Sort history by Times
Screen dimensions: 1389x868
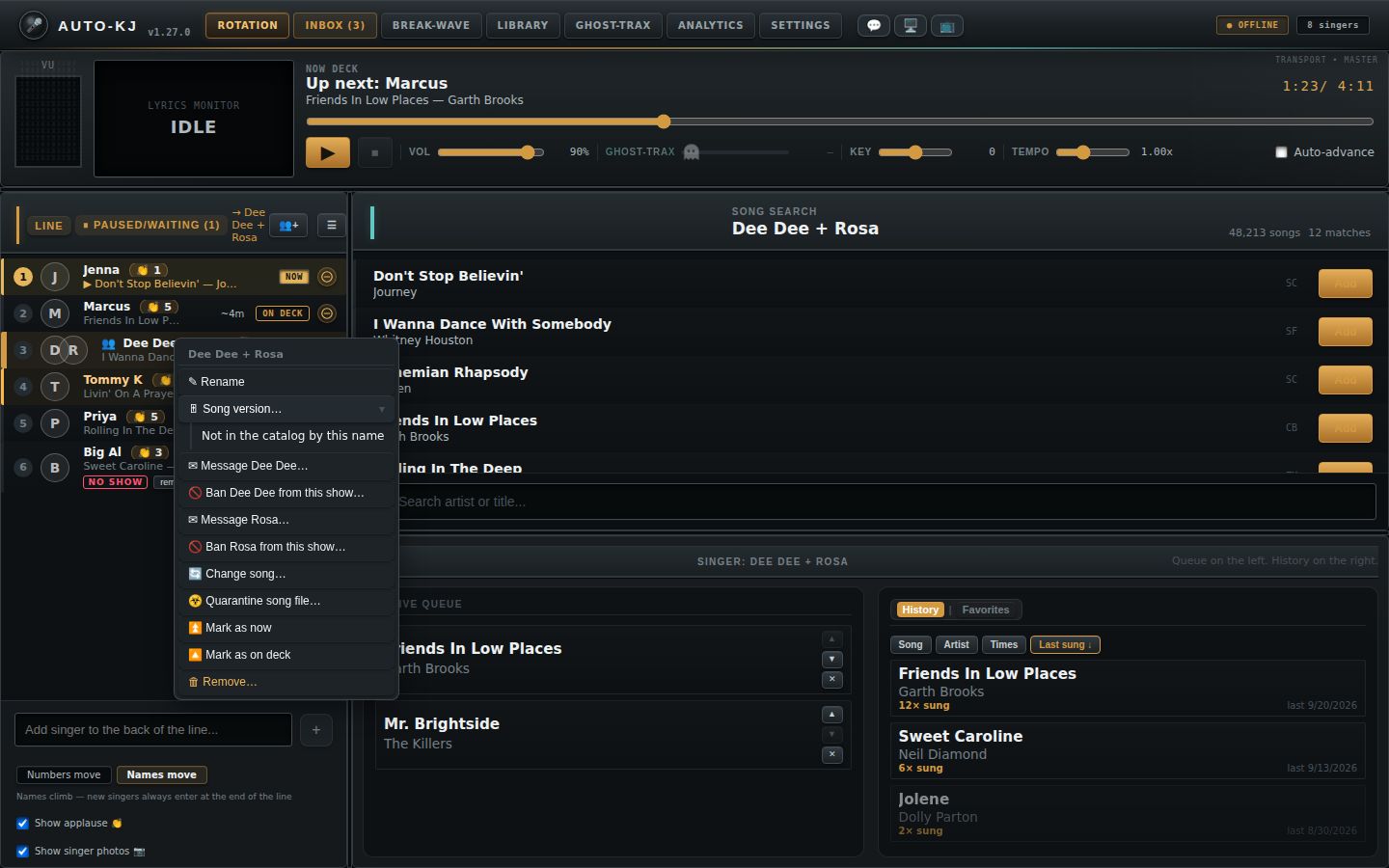click(x=1004, y=645)
